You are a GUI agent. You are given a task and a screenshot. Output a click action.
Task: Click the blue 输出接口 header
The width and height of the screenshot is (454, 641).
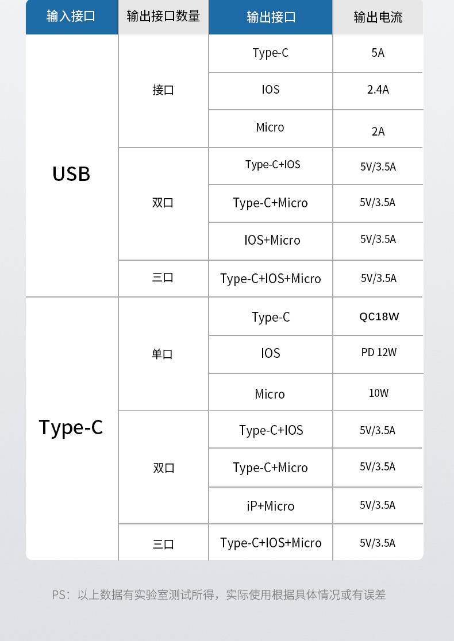click(x=271, y=17)
